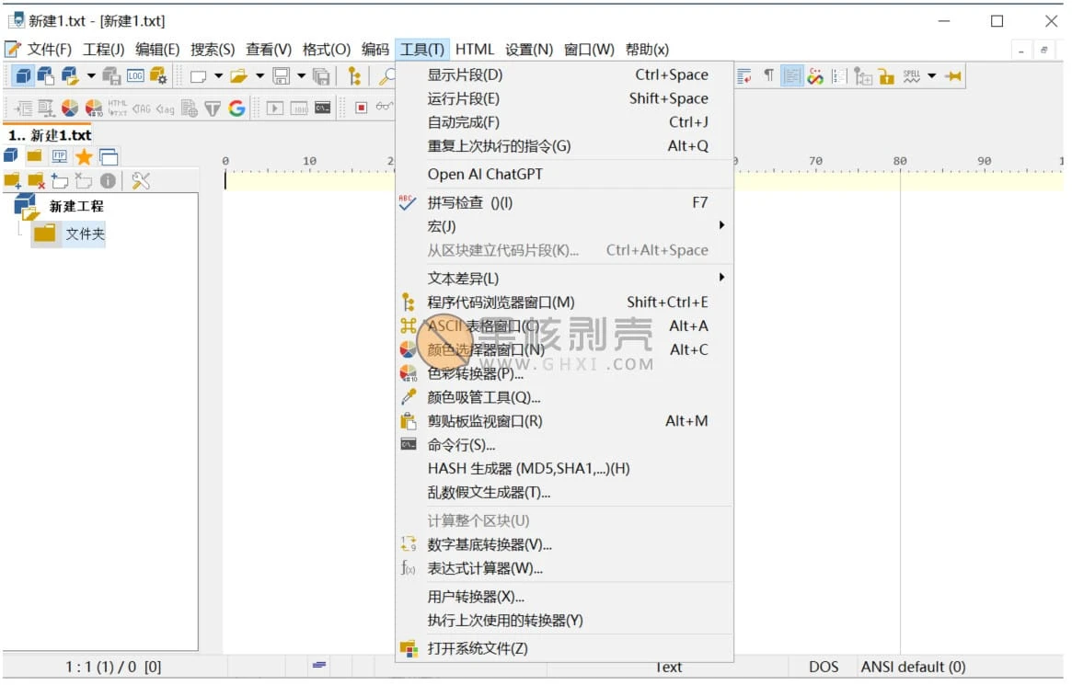Click the HTML to TXT conversion icon
The height and width of the screenshot is (685, 1072).
[118, 108]
